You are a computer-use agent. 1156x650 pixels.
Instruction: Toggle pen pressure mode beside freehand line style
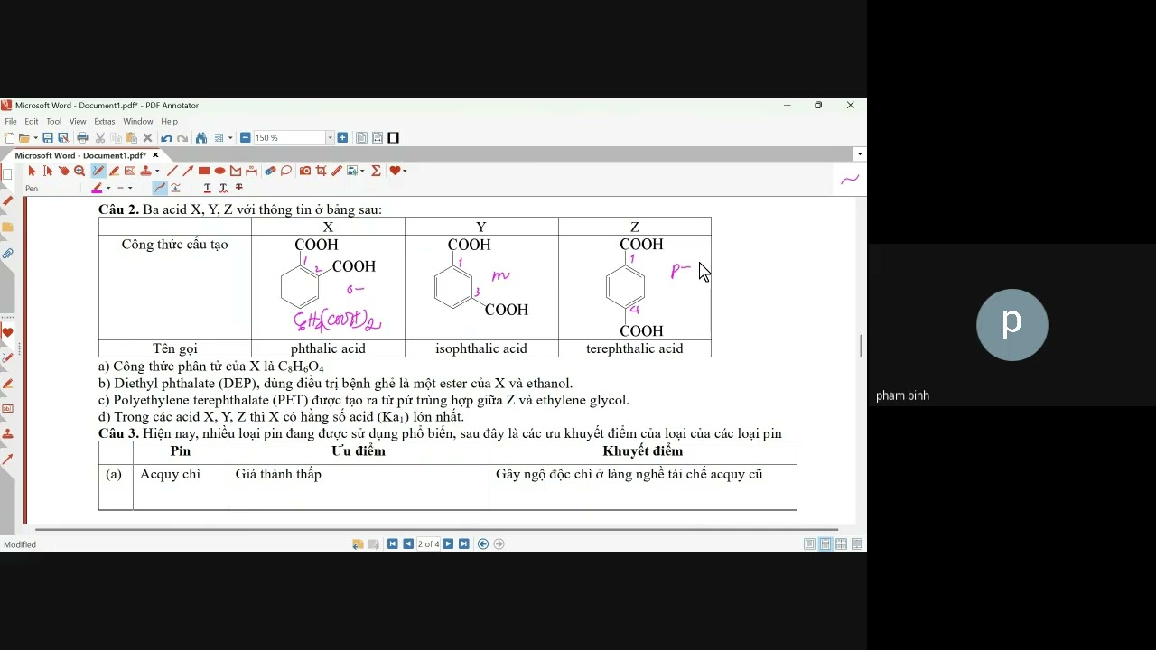coord(175,188)
